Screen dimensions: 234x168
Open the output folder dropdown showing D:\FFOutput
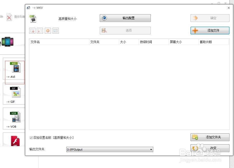[151, 149]
